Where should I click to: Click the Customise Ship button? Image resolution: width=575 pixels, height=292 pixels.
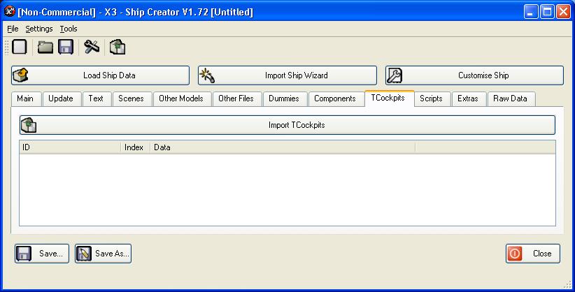(474, 75)
